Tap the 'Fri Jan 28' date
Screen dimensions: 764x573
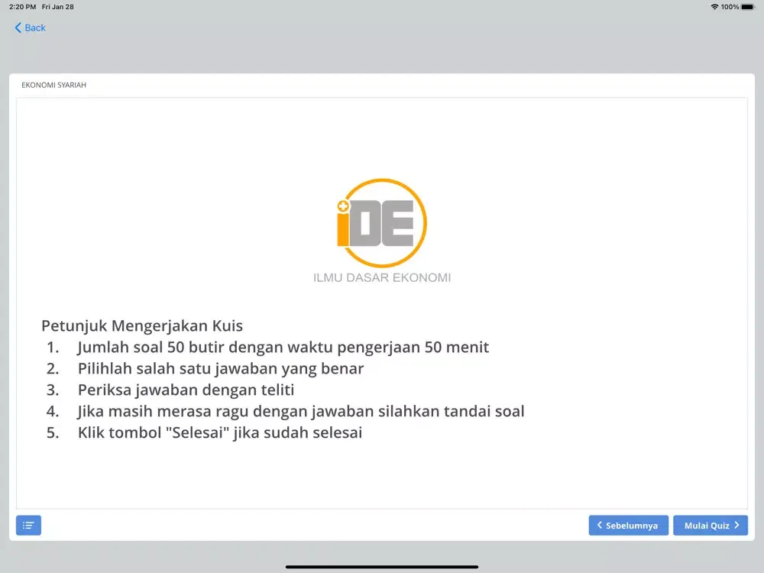coord(57,7)
